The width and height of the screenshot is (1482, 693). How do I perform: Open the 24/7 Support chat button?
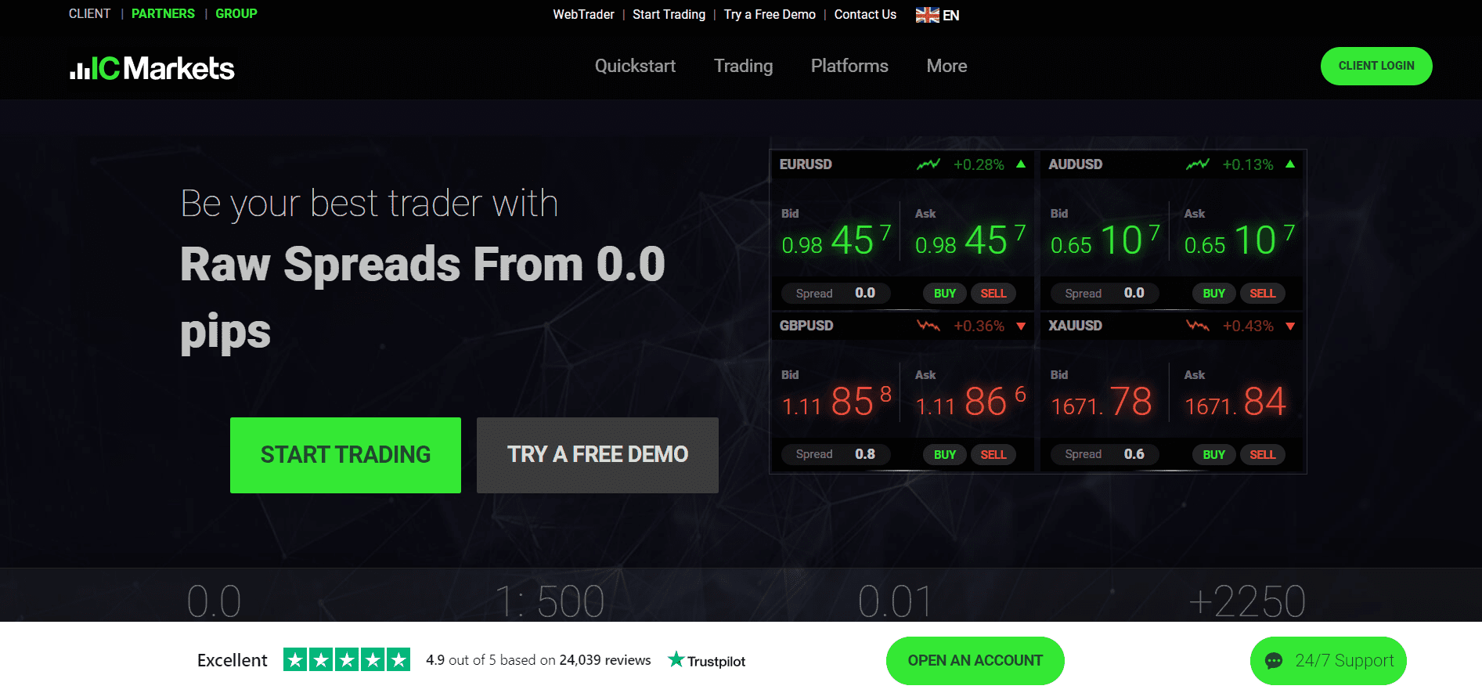[x=1329, y=661]
